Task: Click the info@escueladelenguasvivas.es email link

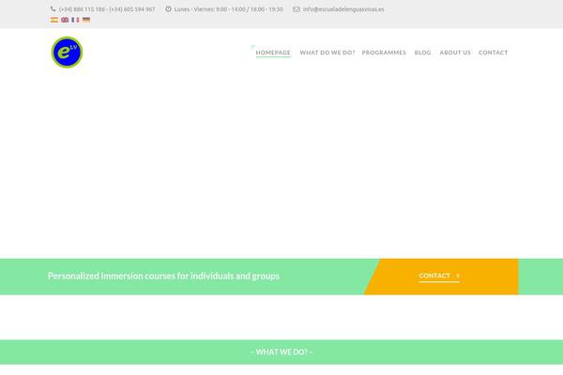Action: (343, 9)
